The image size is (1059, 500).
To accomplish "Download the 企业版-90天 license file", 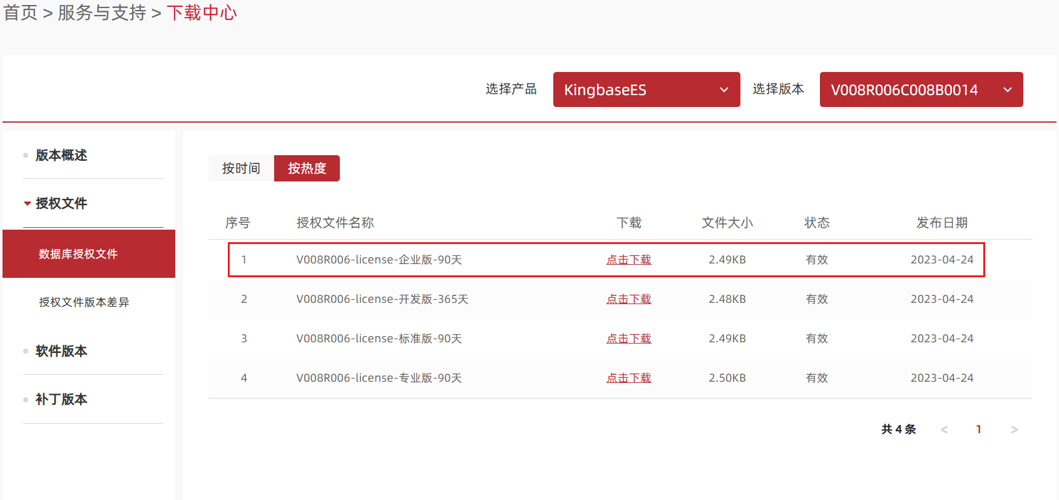I will pyautogui.click(x=628, y=260).
